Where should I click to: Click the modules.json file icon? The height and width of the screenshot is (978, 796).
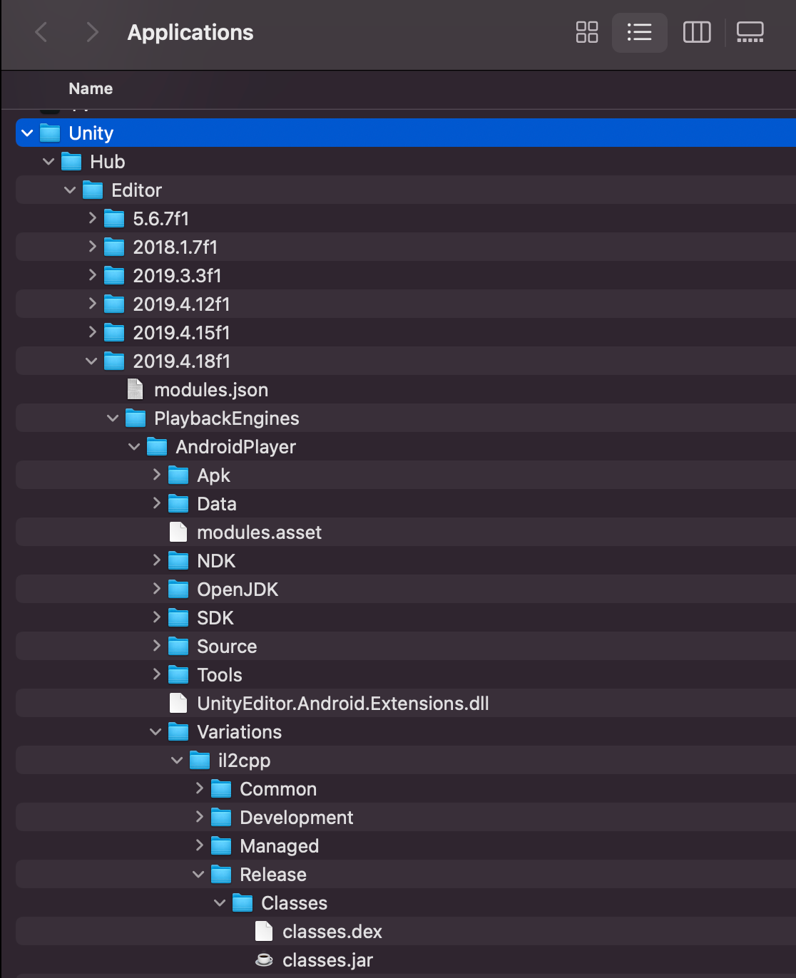pos(135,389)
